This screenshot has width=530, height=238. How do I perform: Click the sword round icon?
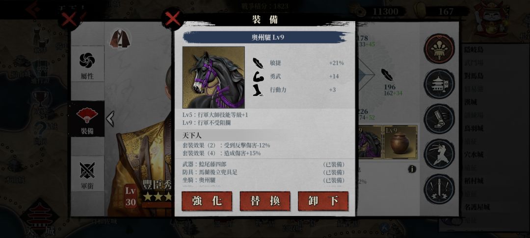point(439,189)
